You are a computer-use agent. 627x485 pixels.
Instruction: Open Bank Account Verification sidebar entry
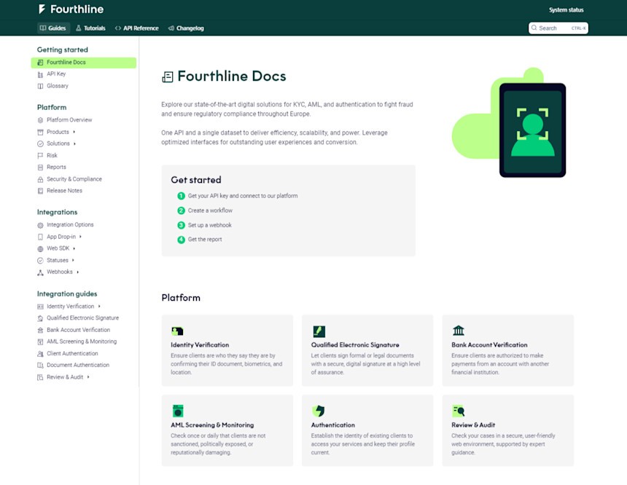pos(79,330)
